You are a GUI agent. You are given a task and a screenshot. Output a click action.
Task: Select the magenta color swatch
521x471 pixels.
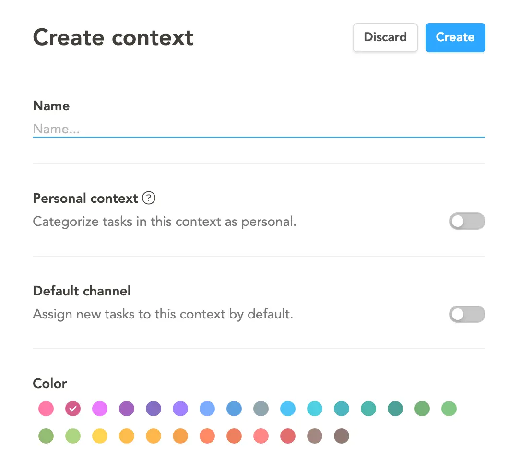pos(100,409)
